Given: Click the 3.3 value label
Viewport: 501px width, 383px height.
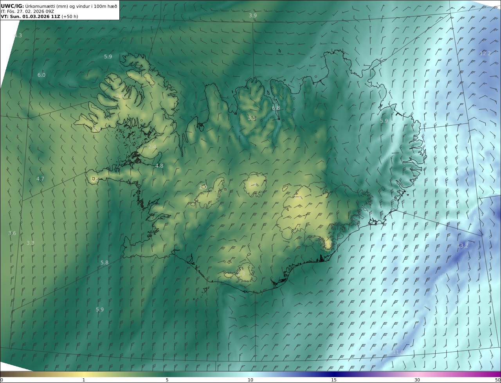Looking at the screenshot, I should tap(31, 243).
